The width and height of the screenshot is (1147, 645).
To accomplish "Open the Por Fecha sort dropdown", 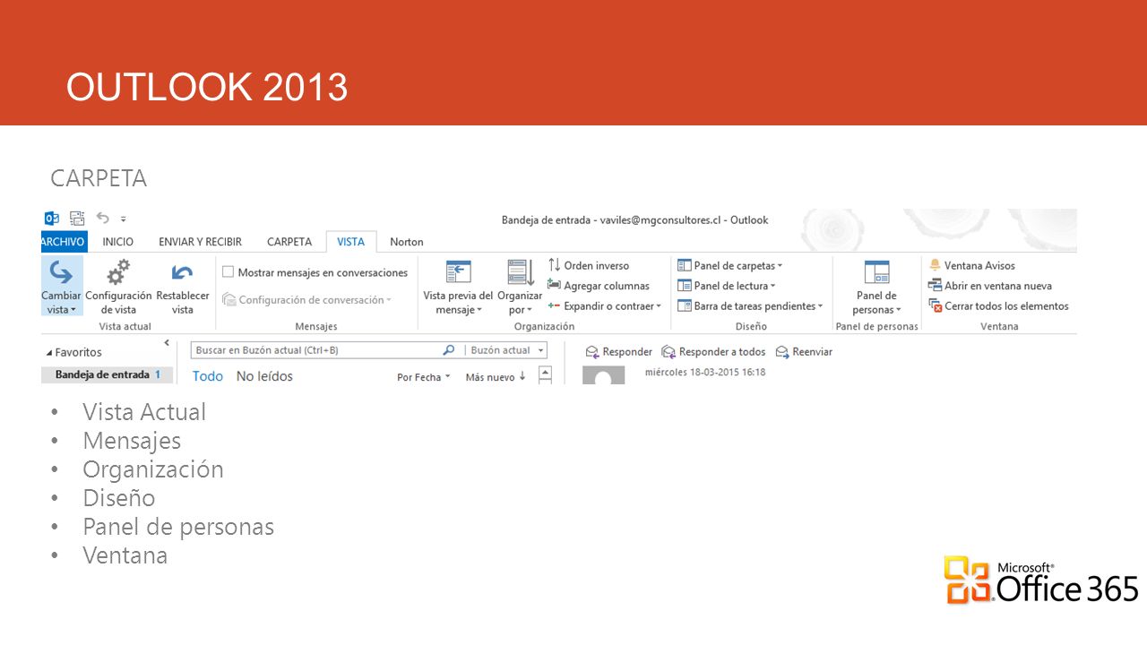I will [423, 377].
